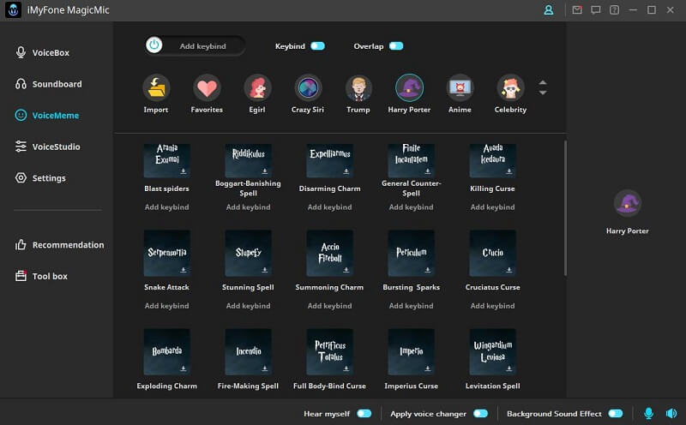Viewport: 686px width, 425px height.
Task: Add keybind for Disarming Charm
Action: pos(329,207)
